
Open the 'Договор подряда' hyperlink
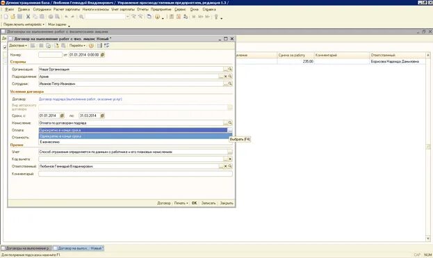[x=81, y=99]
